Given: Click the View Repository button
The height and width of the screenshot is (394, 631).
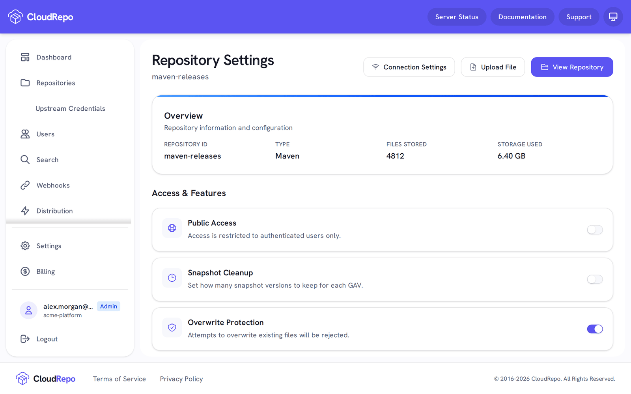Looking at the screenshot, I should 572,67.
